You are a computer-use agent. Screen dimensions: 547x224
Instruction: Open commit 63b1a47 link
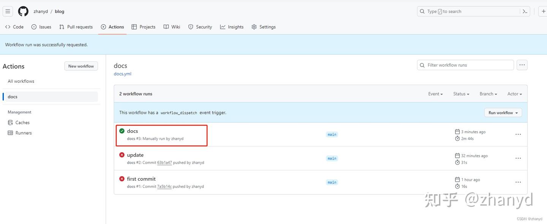point(164,162)
